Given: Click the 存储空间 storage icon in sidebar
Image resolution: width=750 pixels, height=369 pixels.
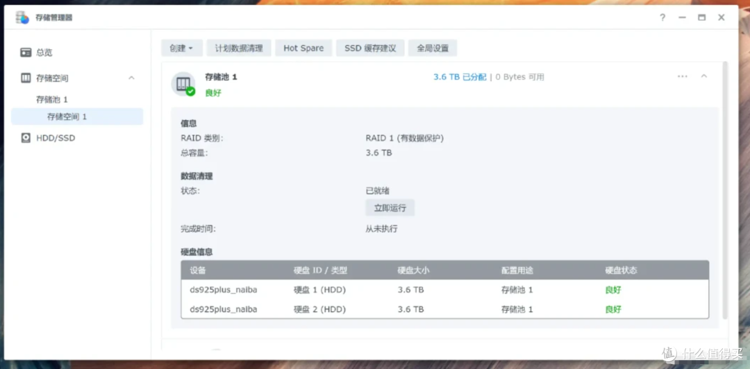Looking at the screenshot, I should coord(26,78).
